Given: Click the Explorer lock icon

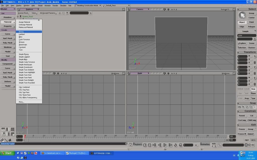Looking at the screenshot, I should coord(60,13).
